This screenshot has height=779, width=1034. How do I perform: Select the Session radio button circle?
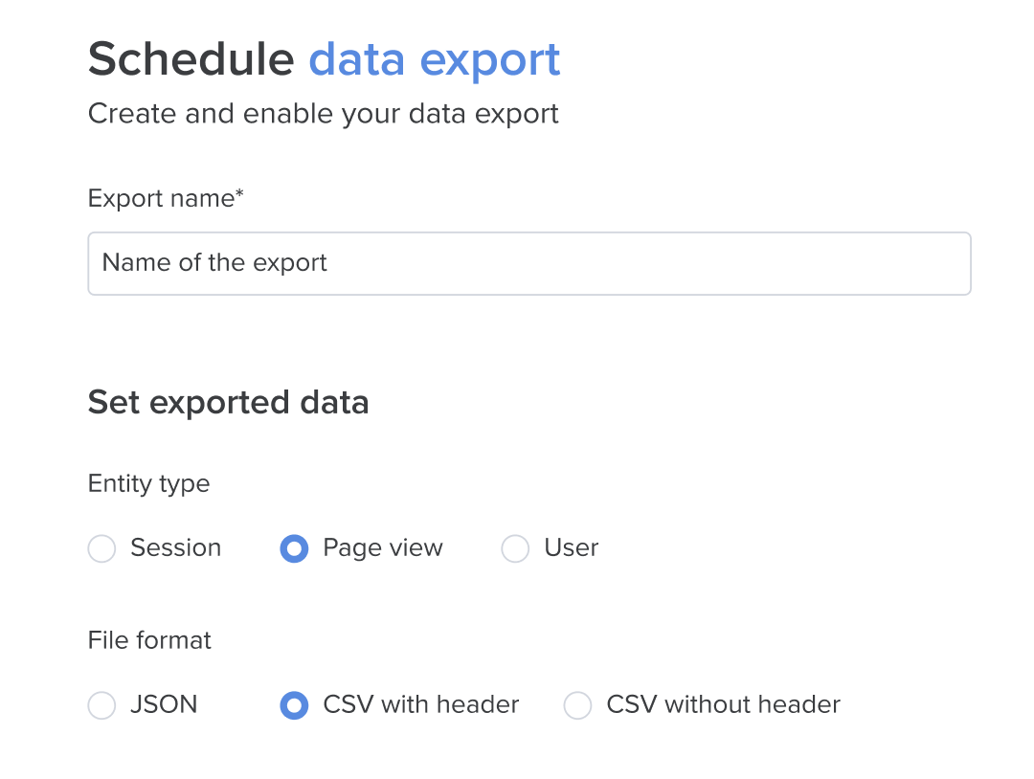[101, 548]
